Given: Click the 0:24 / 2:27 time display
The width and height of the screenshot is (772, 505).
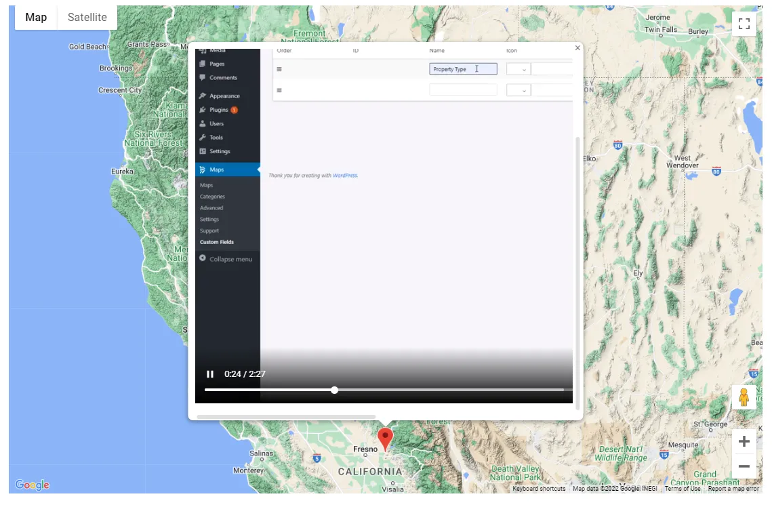Looking at the screenshot, I should pyautogui.click(x=245, y=374).
